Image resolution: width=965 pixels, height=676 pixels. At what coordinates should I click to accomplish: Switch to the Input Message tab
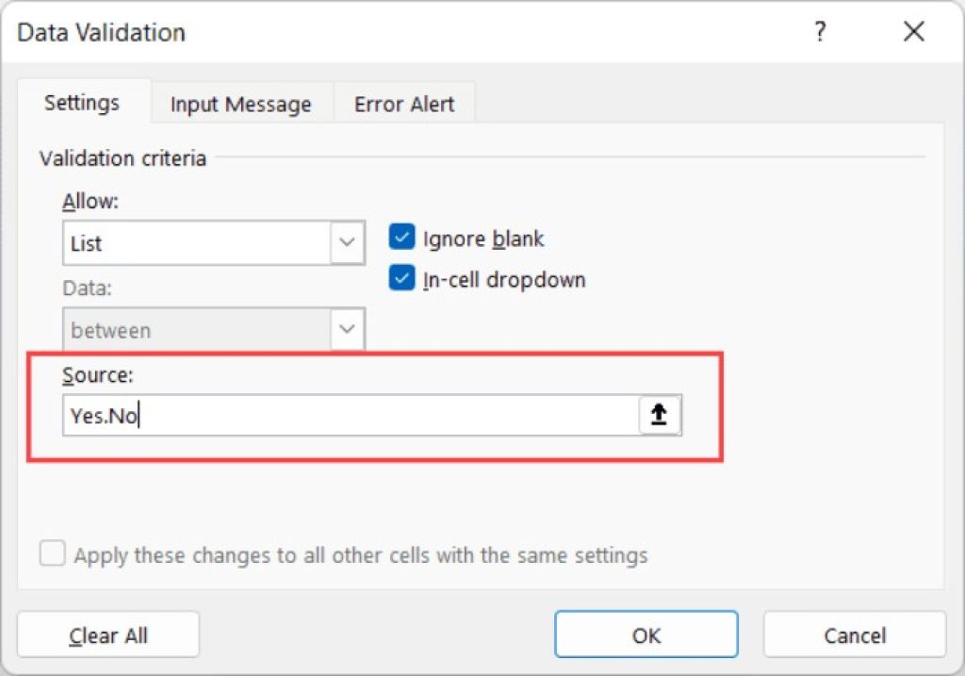(239, 104)
